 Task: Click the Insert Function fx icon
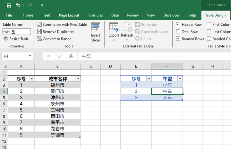[71, 56]
